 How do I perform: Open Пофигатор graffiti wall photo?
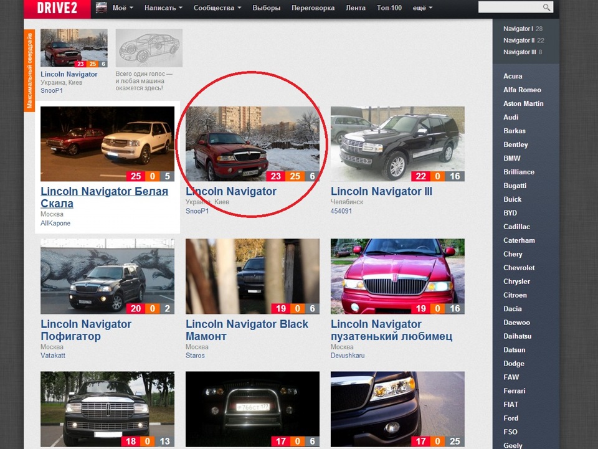[x=108, y=276]
